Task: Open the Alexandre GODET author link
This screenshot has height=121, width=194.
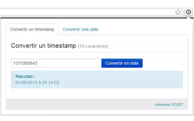Action: (169, 105)
